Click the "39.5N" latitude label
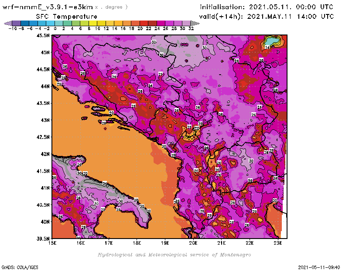This screenshot has height=270, width=349. [x=43, y=239]
